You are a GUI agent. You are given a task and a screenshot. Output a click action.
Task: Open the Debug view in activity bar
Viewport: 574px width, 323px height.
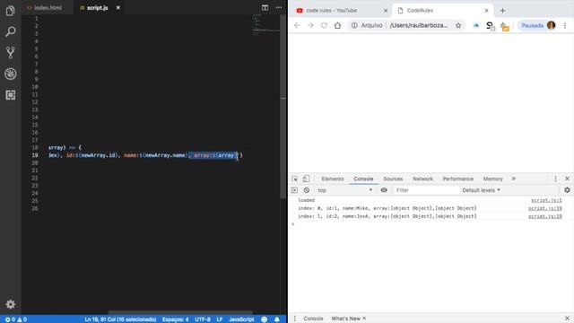point(10,74)
